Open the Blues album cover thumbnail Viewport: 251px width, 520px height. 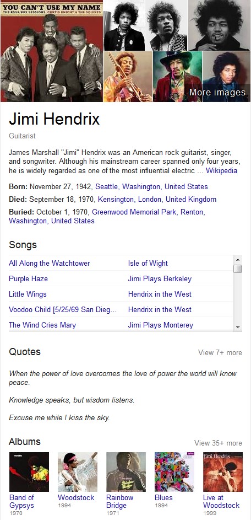coord(174,471)
